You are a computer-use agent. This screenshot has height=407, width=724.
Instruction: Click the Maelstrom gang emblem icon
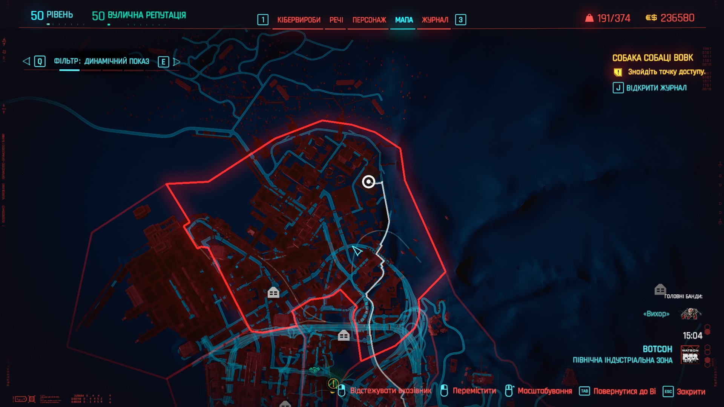691,314
